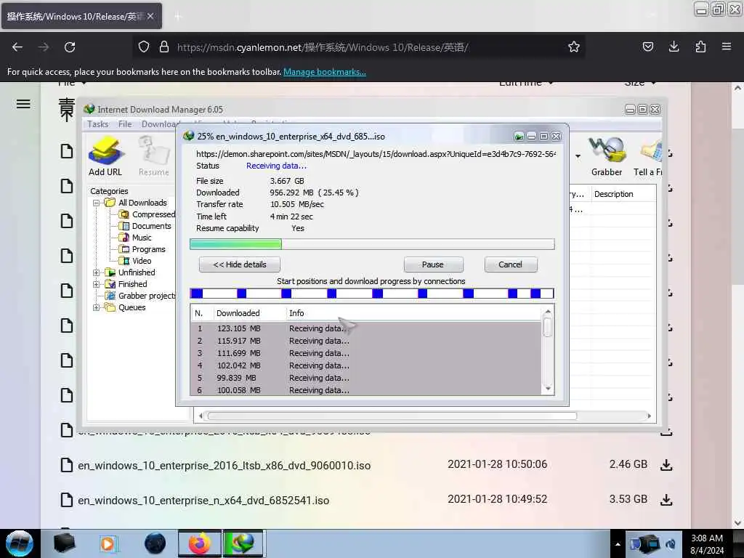Open the Tasks menu in IDM

(98, 124)
